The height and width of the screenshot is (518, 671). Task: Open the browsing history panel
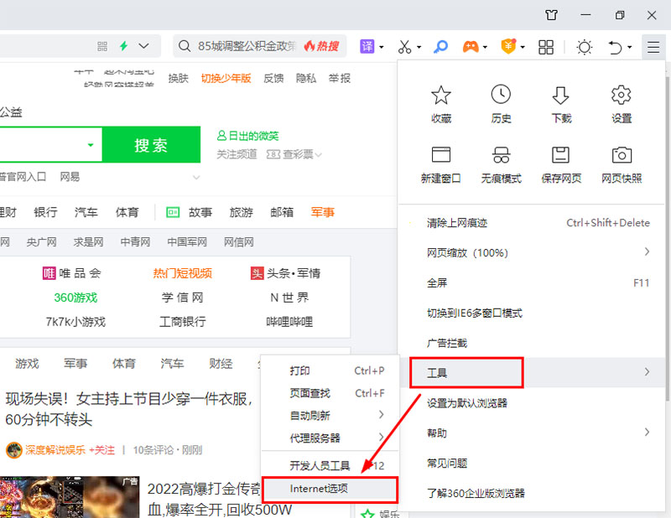click(501, 101)
